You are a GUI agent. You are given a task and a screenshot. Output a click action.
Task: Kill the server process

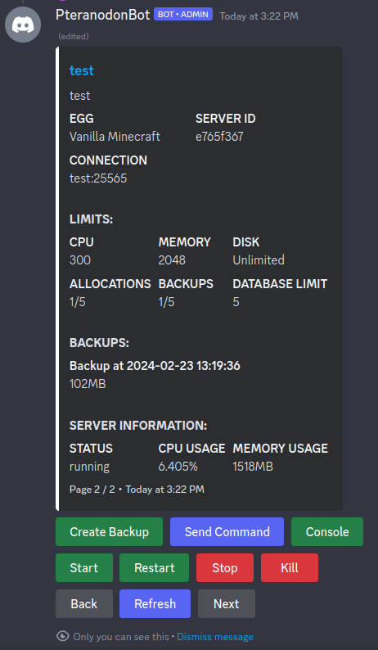290,567
